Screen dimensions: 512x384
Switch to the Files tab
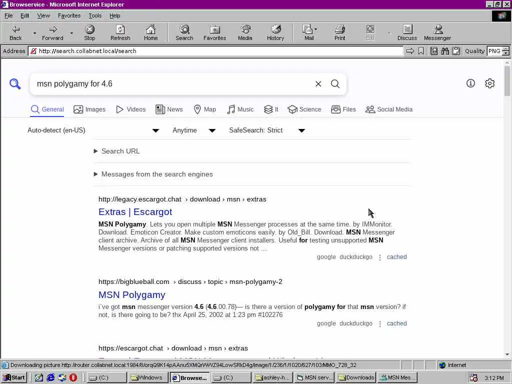343,109
